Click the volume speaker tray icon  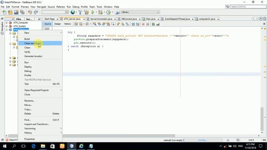click(235, 146)
